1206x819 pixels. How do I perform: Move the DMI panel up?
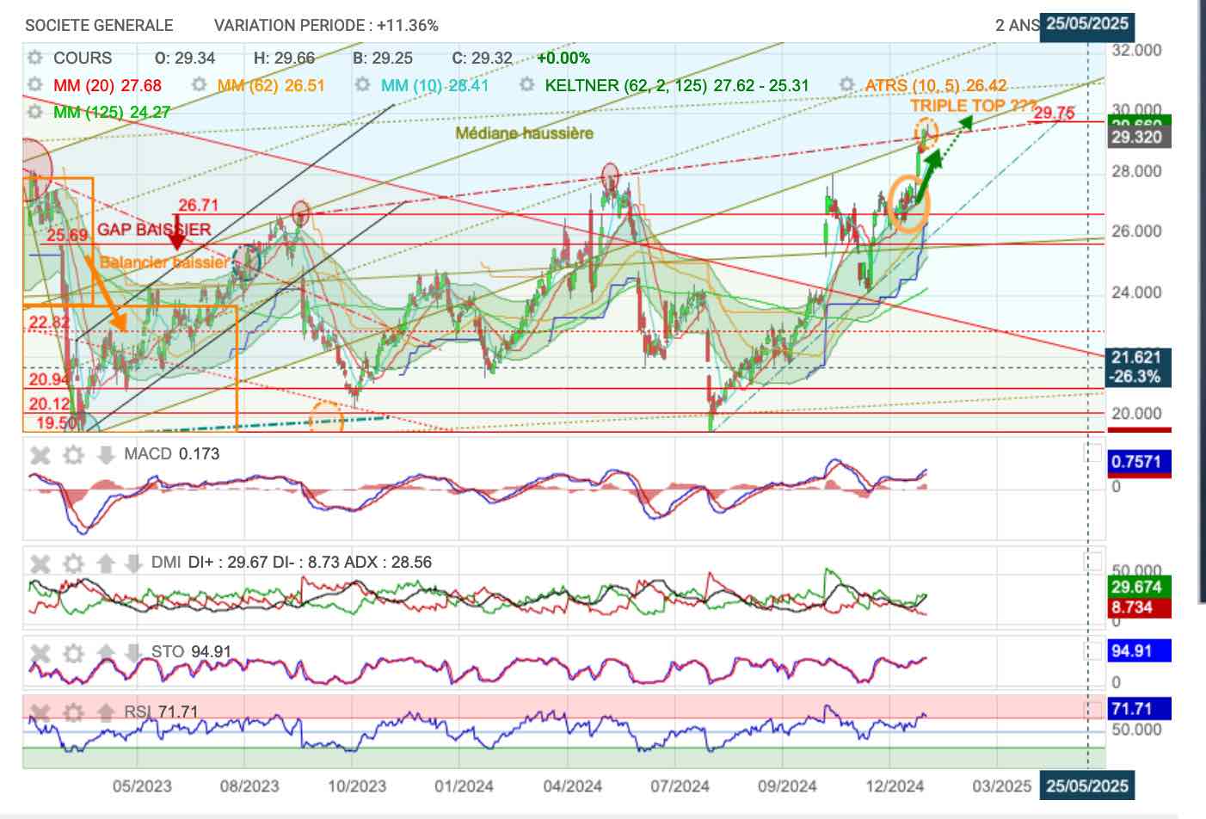click(105, 563)
